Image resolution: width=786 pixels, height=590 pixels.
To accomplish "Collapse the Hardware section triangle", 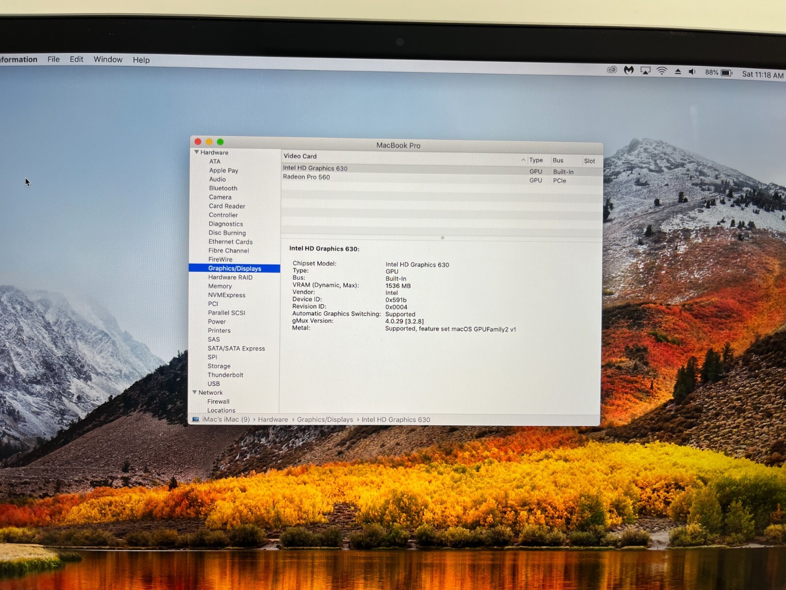I will point(196,152).
